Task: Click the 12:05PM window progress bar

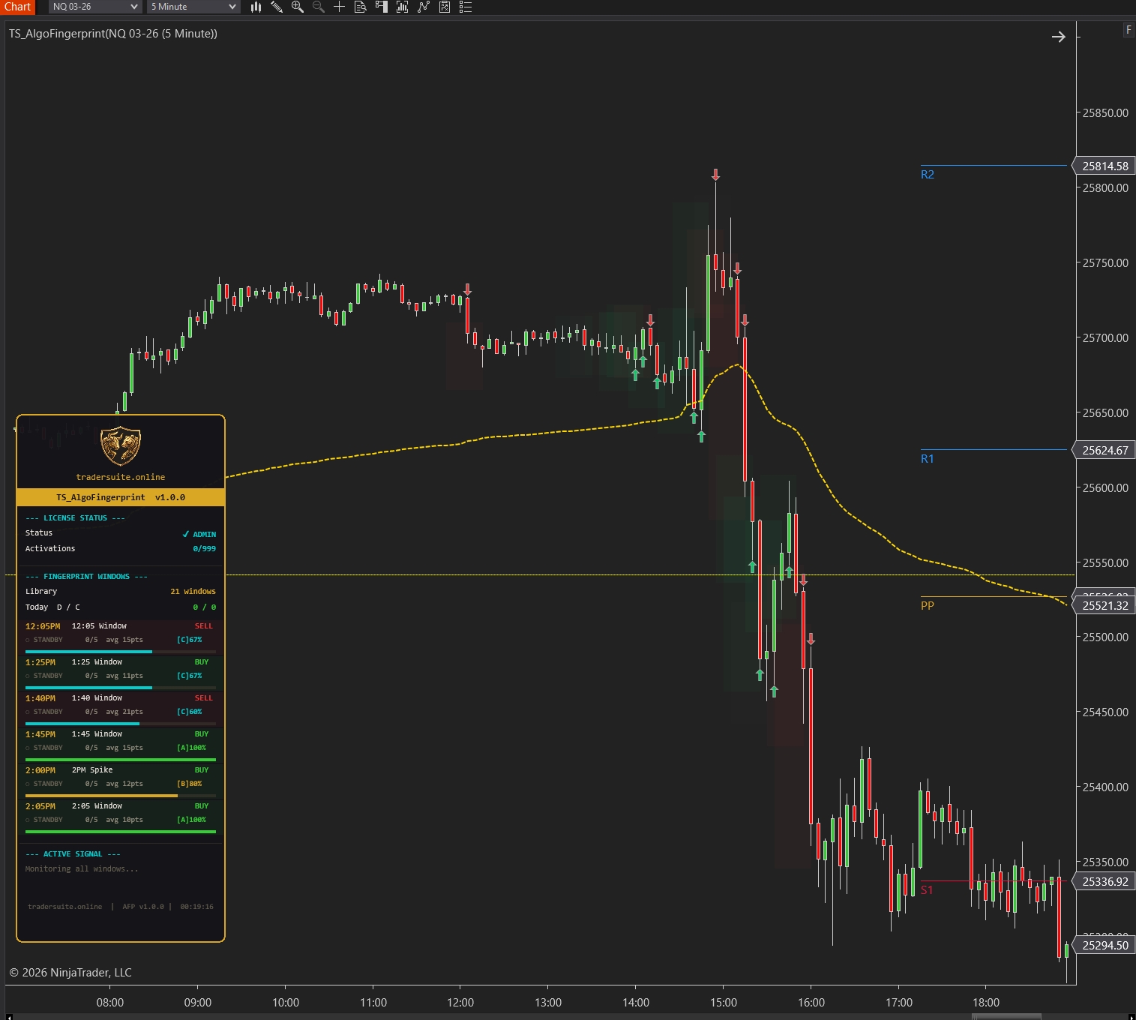Action: (x=121, y=652)
